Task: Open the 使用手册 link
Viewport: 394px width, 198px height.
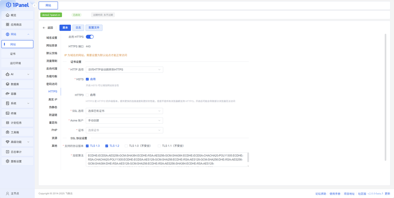Action: point(335,194)
